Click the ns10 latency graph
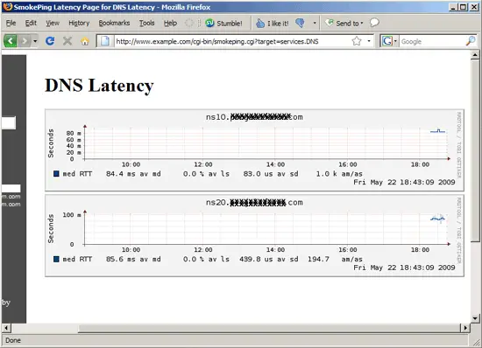 (x=254, y=150)
